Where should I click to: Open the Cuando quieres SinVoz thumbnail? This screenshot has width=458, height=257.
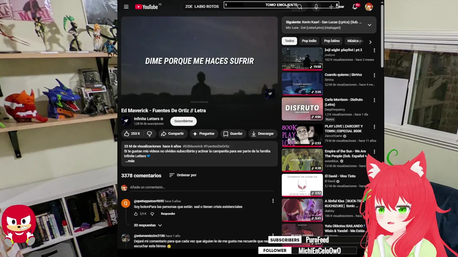click(x=302, y=84)
